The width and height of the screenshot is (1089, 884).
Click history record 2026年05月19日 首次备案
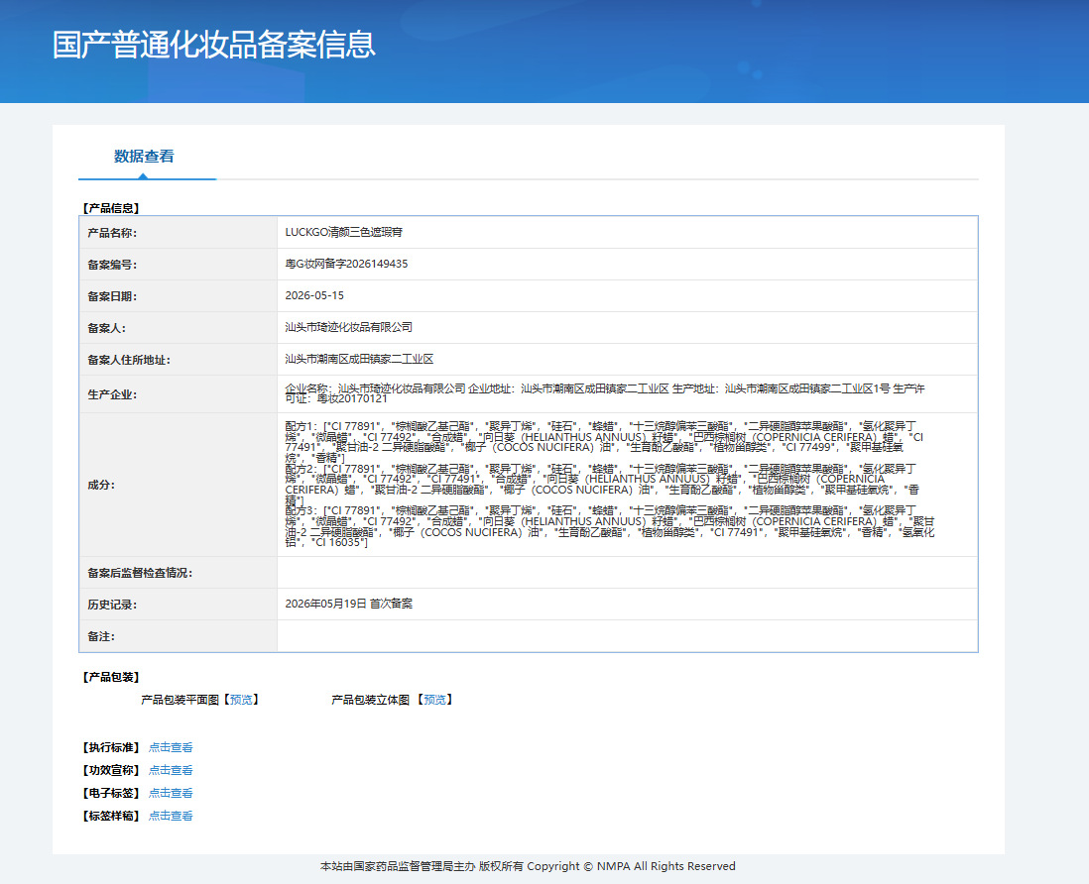(x=349, y=604)
